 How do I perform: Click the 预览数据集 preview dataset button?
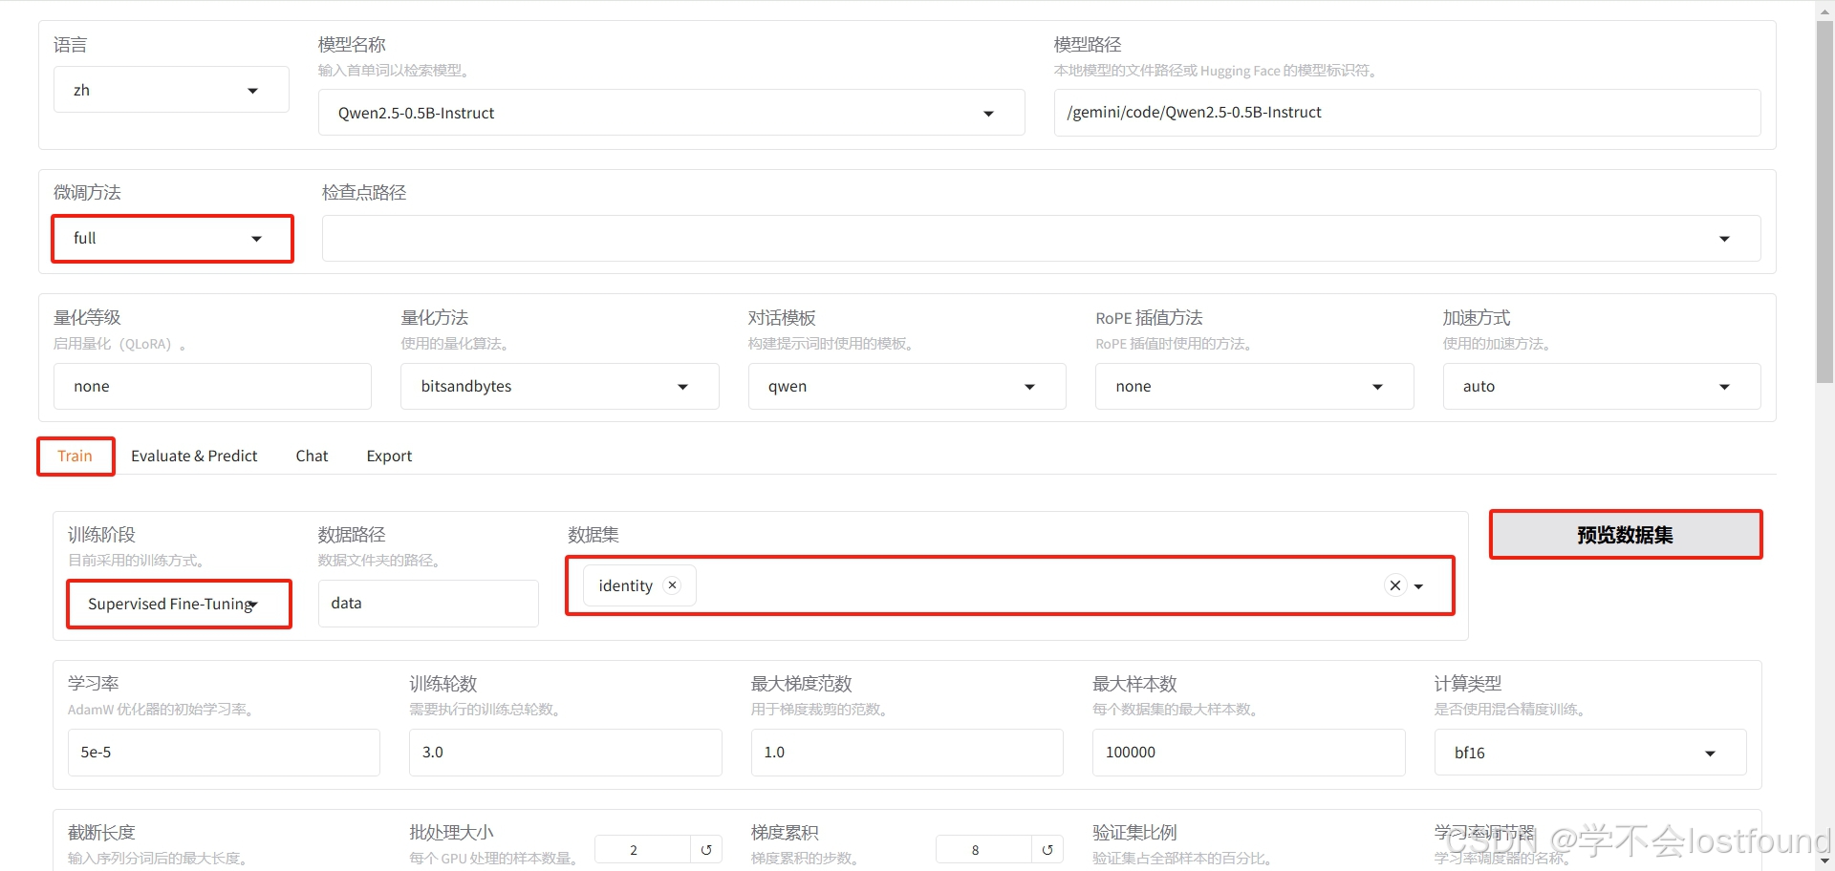point(1625,535)
